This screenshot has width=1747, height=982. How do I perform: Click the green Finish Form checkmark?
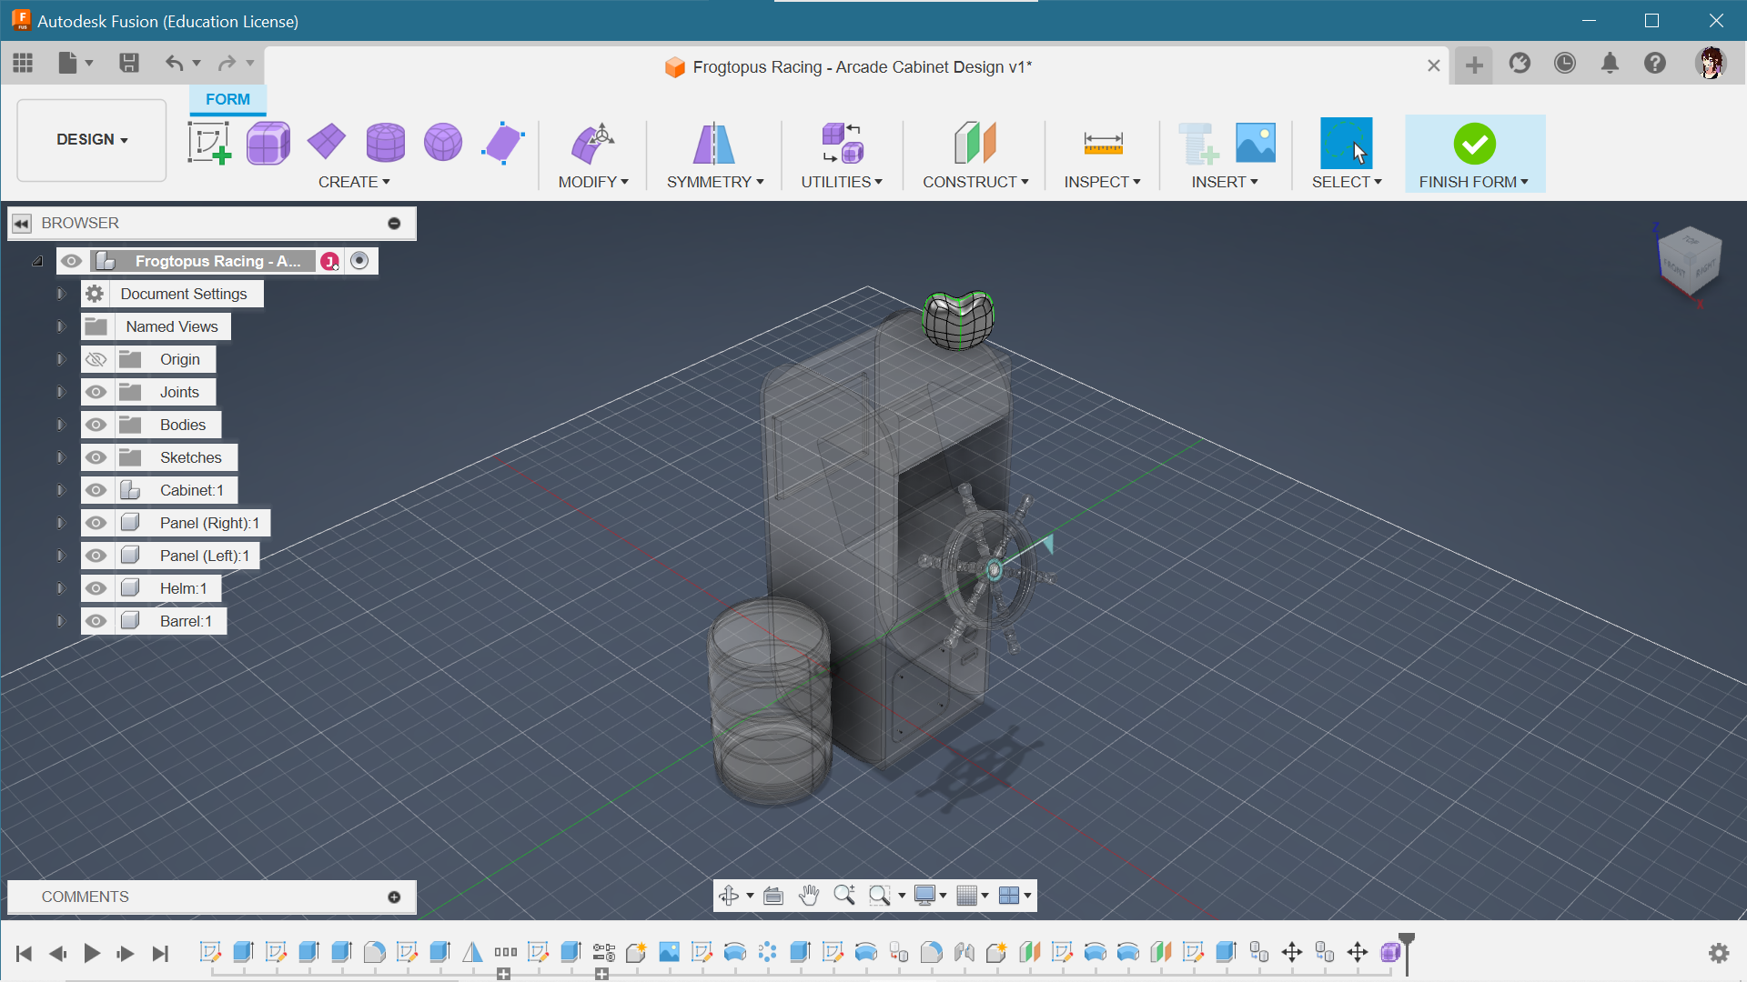point(1474,144)
